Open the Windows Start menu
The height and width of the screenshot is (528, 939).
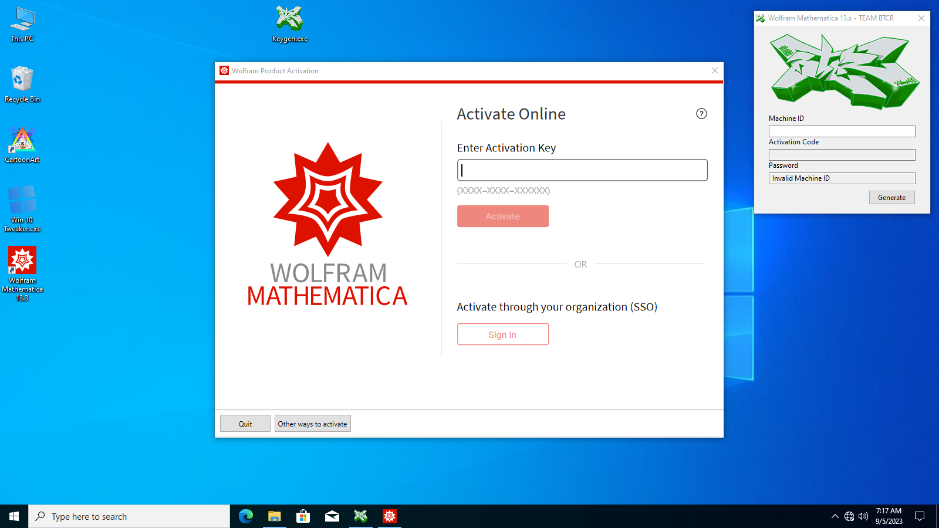[x=14, y=516]
